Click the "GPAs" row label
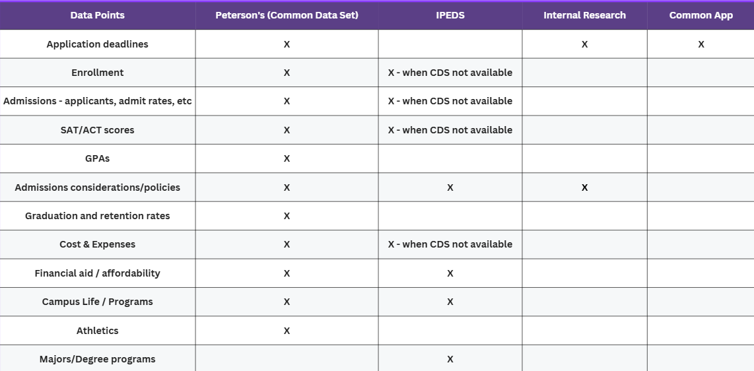The width and height of the screenshot is (754, 371). tap(97, 158)
